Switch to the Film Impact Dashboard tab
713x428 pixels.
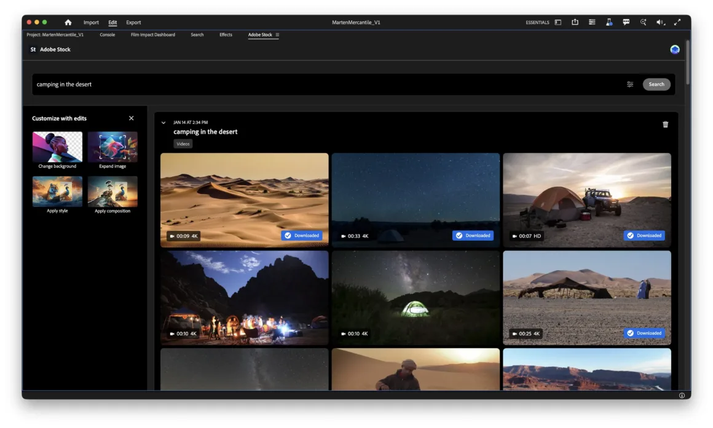pos(152,35)
